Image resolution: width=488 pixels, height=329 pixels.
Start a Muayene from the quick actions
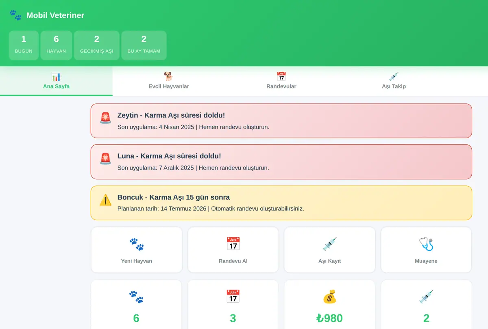[x=426, y=250]
